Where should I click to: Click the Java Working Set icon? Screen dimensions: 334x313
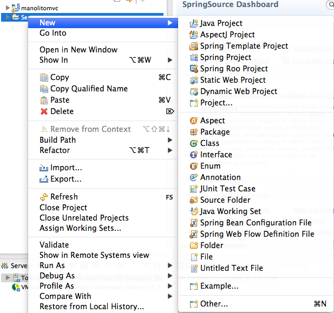(194, 211)
